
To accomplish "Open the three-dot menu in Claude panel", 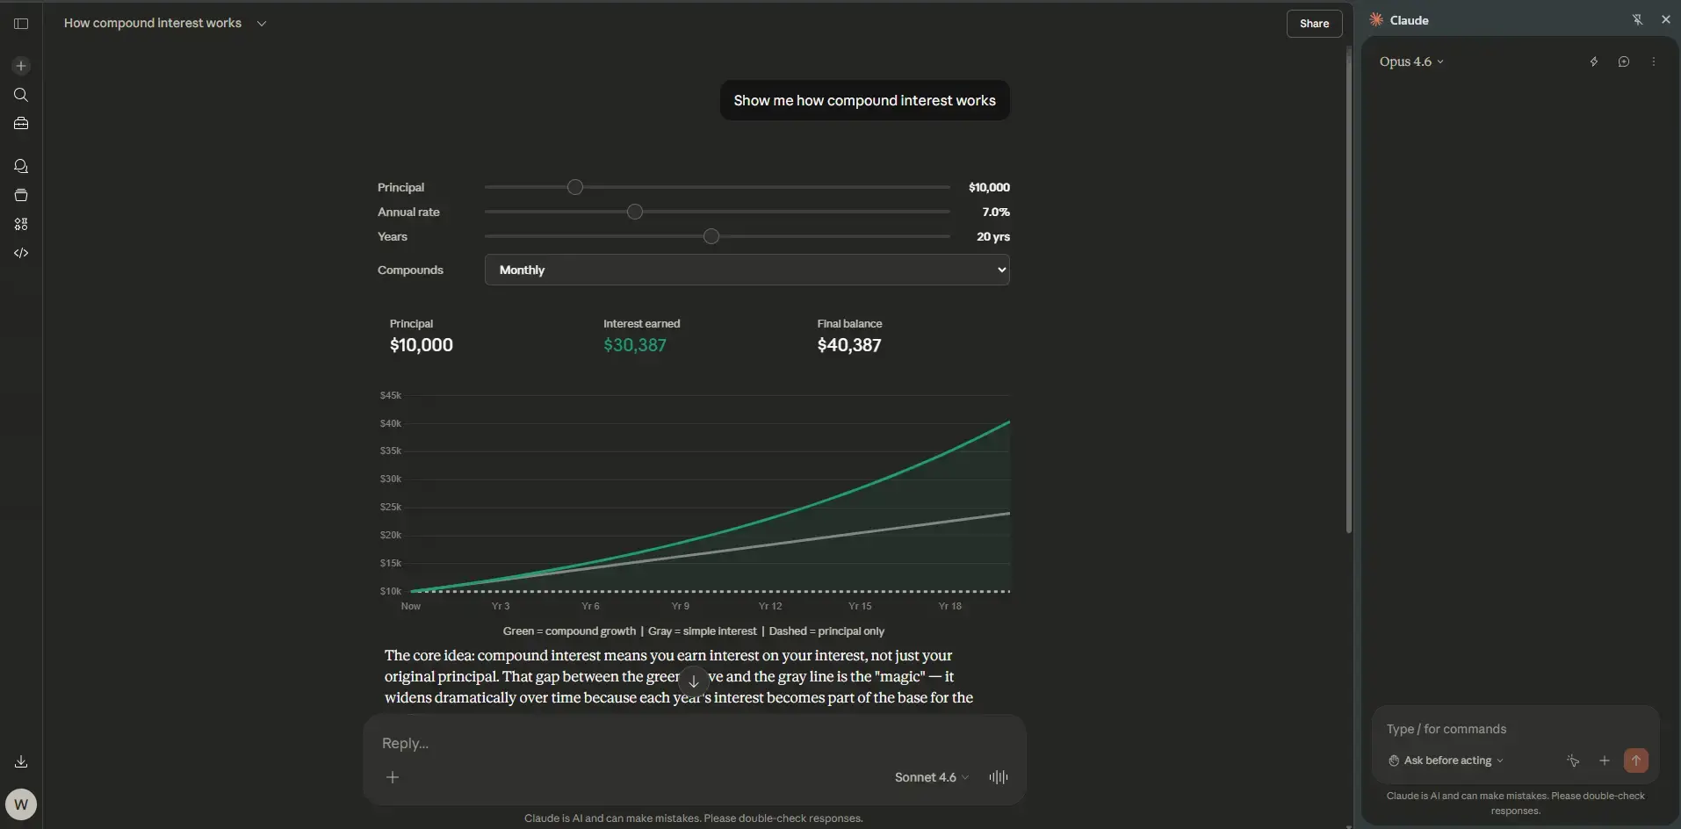I will click(x=1653, y=61).
